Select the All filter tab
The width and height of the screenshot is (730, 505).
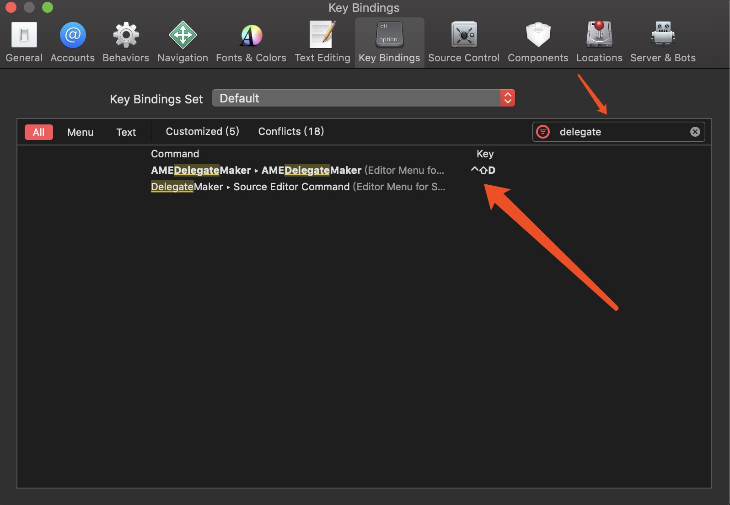click(x=39, y=132)
